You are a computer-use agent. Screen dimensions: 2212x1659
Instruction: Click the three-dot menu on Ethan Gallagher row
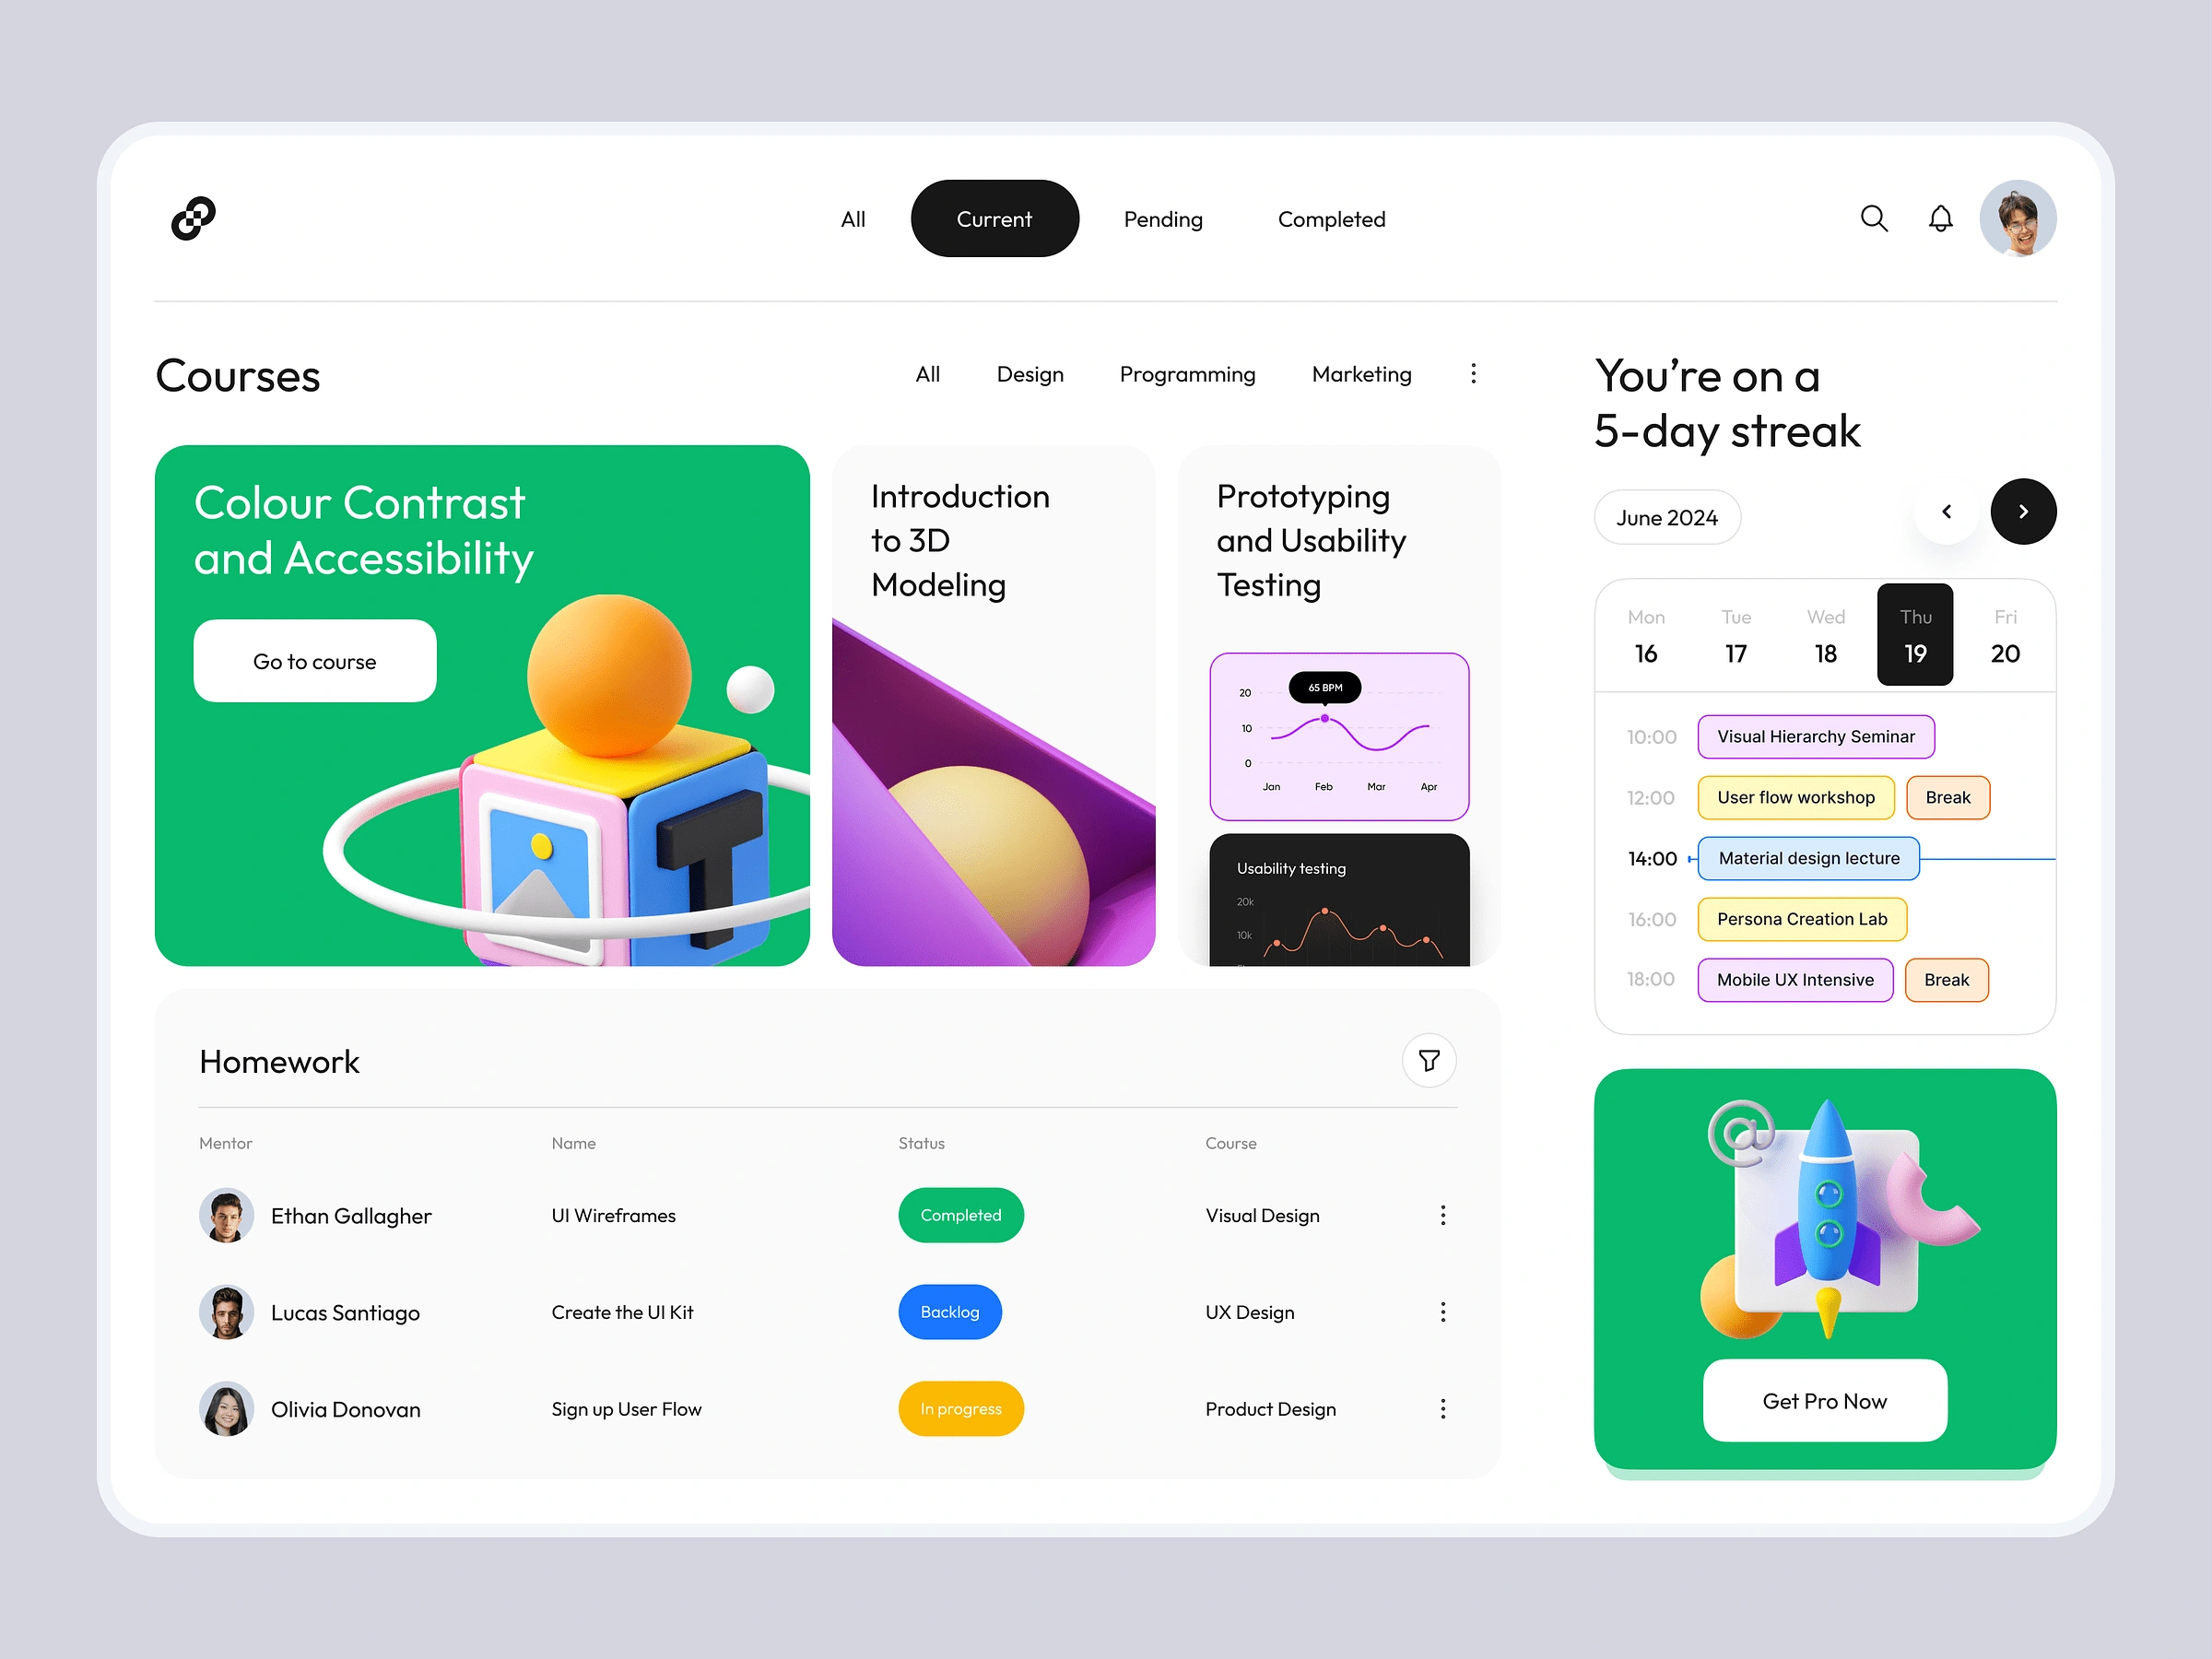[x=1444, y=1215]
